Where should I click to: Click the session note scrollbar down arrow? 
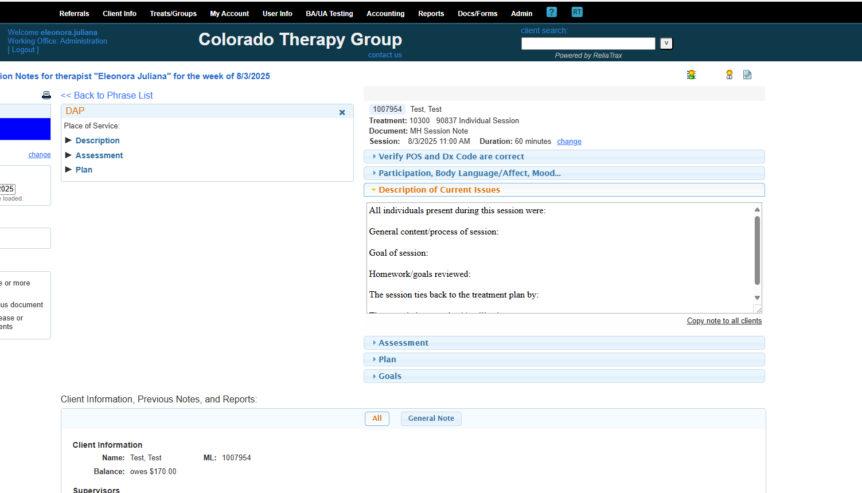757,298
